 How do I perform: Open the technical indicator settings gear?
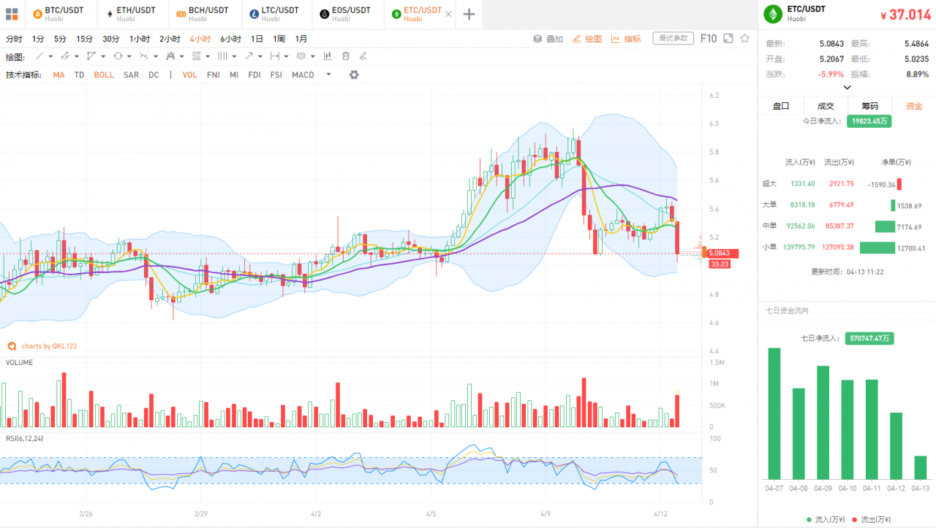(354, 74)
